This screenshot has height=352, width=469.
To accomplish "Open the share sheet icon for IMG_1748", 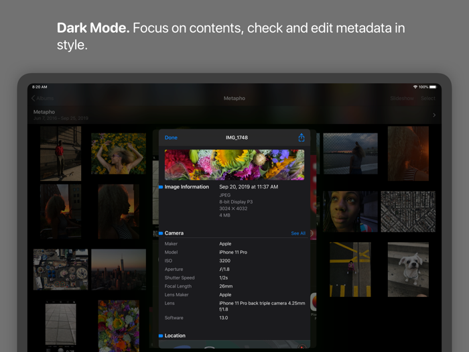I will [x=301, y=137].
